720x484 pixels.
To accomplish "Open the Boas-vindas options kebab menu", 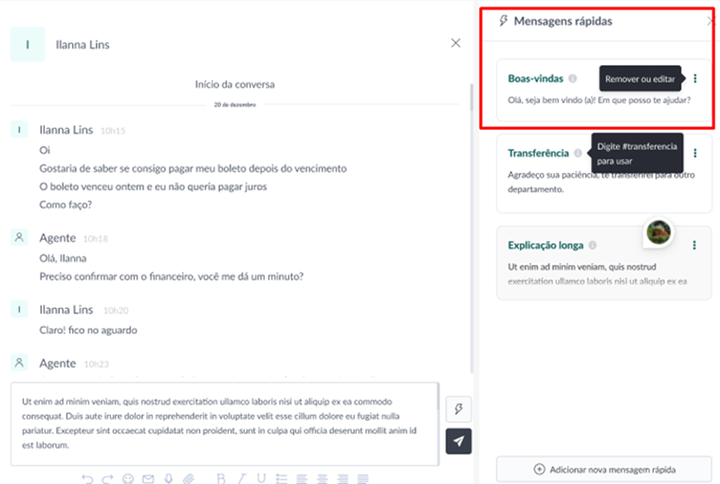I will coord(695,78).
